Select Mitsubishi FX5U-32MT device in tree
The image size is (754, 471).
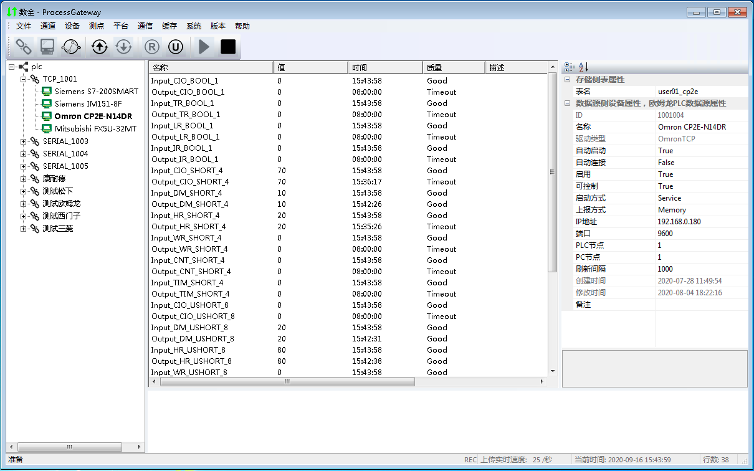point(95,129)
